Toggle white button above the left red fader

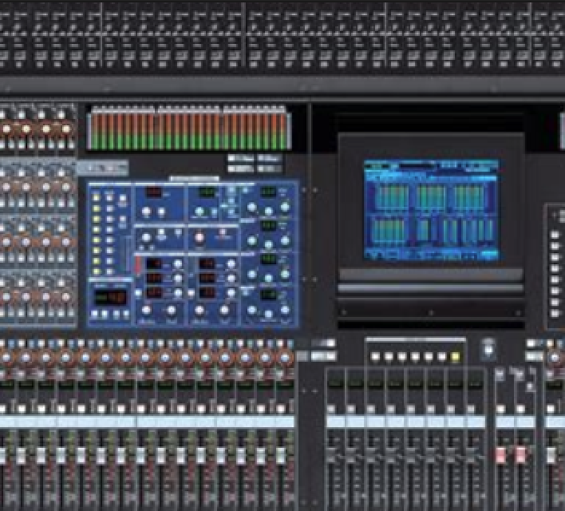click(x=501, y=409)
